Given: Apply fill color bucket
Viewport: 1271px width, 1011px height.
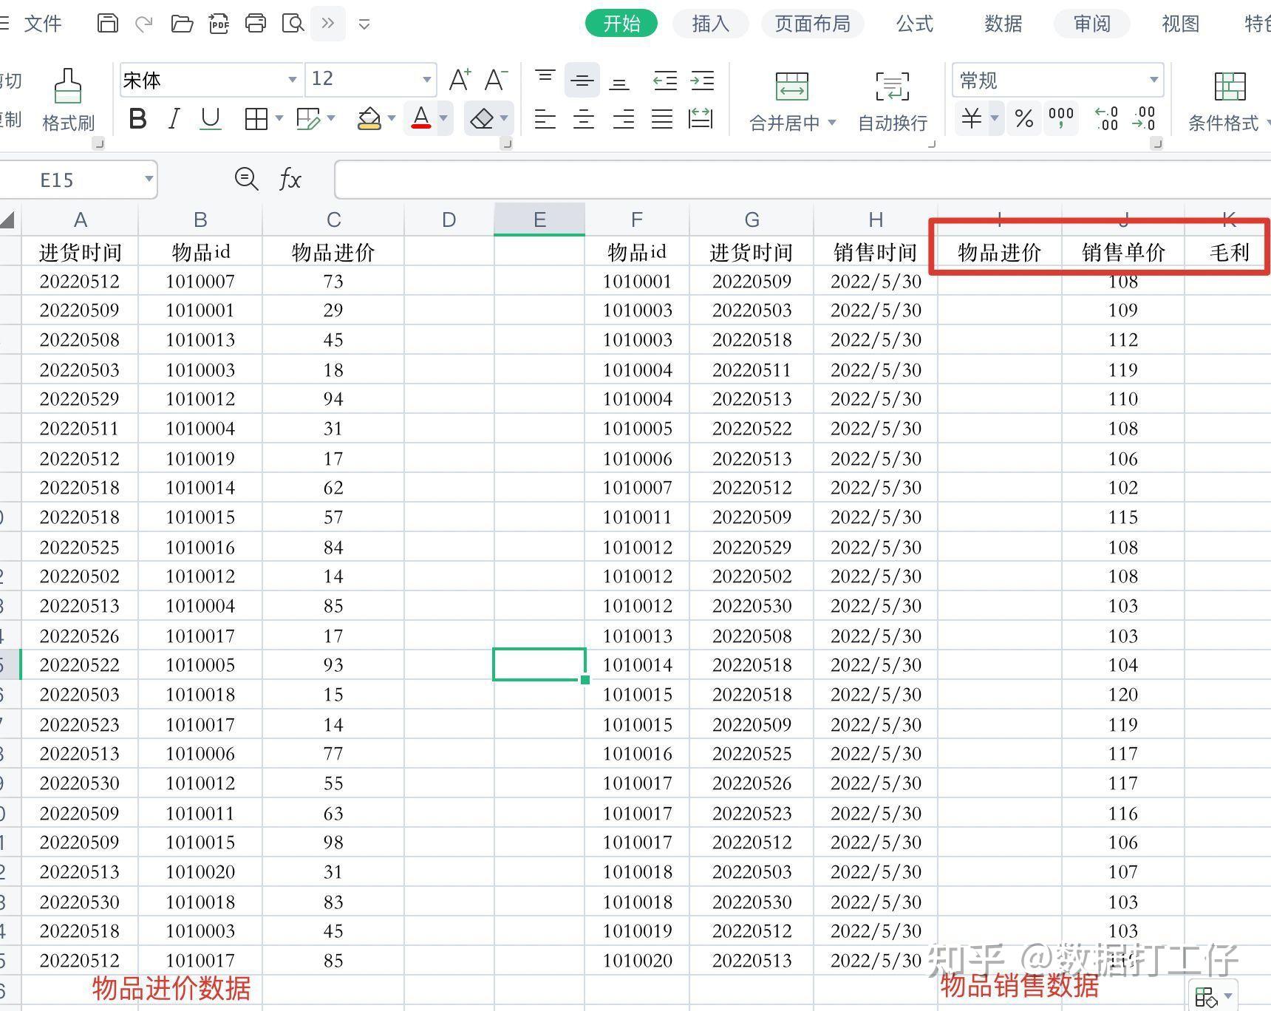Looking at the screenshot, I should coord(369,118).
